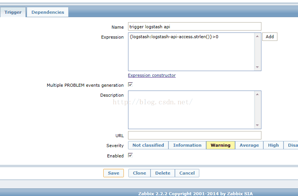
Task: Click Expression scrollbar up arrow
Action: click(257, 36)
